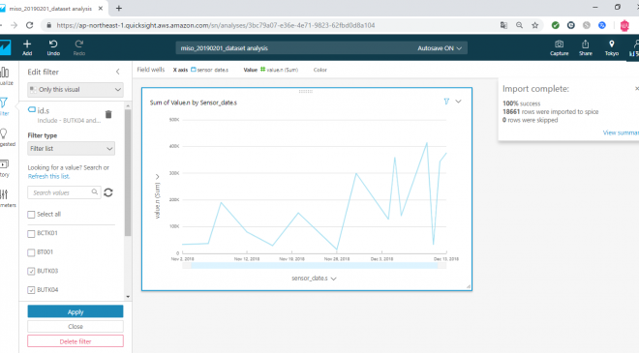This screenshot has height=353, width=639.
Task: Check the Select all checkbox
Action: [x=31, y=215]
